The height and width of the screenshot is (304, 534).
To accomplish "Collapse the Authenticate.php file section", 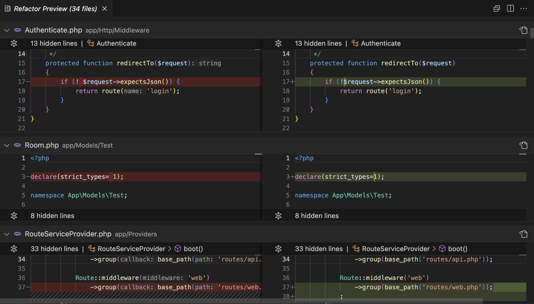I will pyautogui.click(x=7, y=30).
